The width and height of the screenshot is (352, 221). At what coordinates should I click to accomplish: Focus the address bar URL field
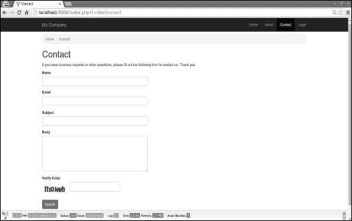pos(182,12)
